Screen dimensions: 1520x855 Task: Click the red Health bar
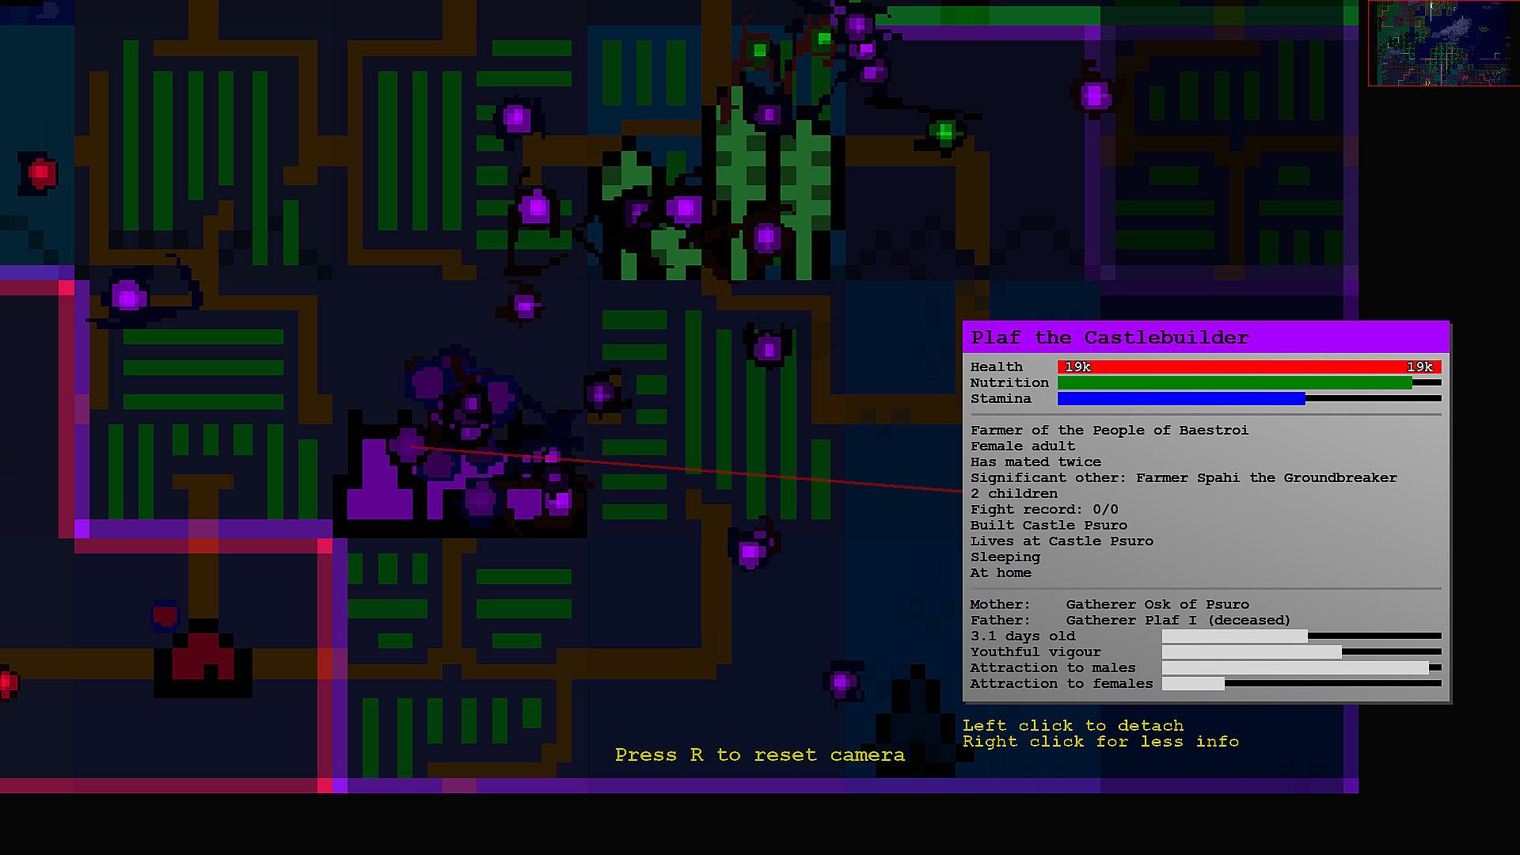point(1248,367)
